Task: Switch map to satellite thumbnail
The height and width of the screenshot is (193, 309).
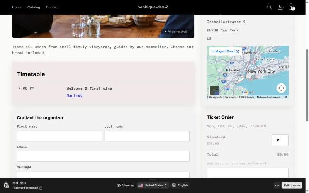Action: click(214, 91)
